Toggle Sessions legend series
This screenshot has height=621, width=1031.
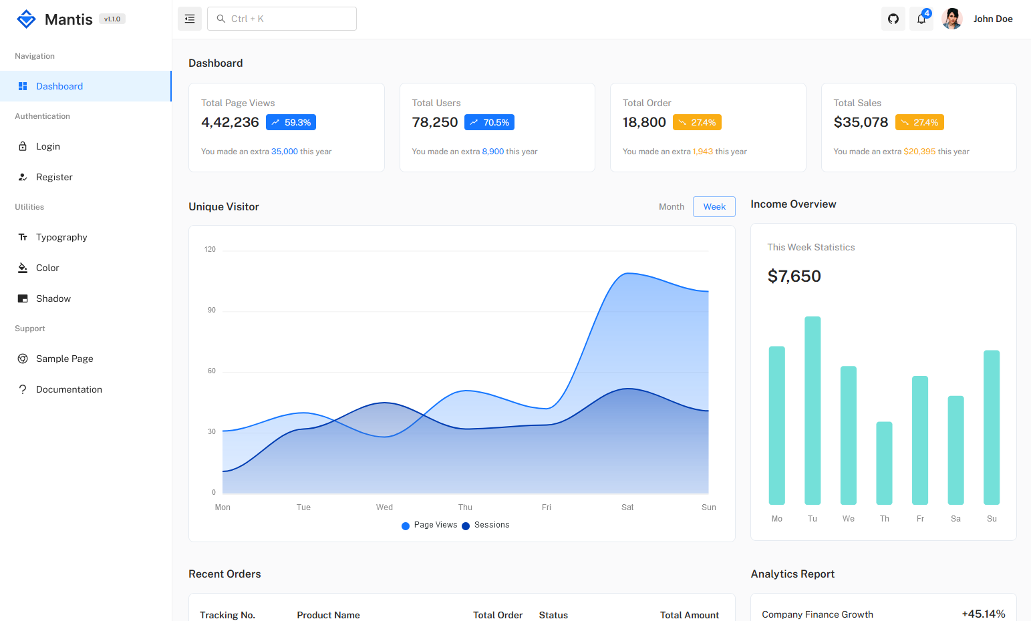pos(486,526)
